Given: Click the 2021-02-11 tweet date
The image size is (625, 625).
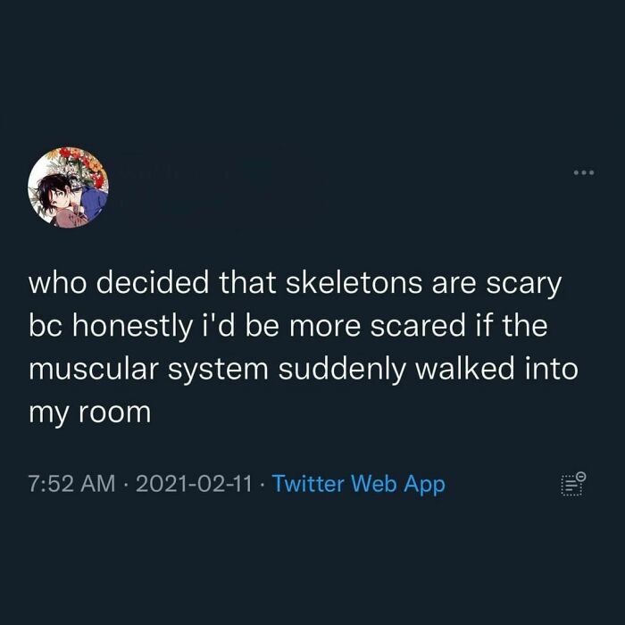Looking at the screenshot, I should point(195,484).
